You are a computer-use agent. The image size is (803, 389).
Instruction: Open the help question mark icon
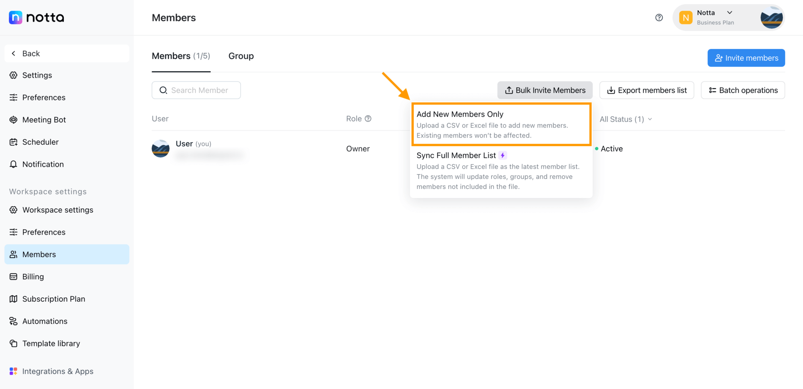point(659,17)
